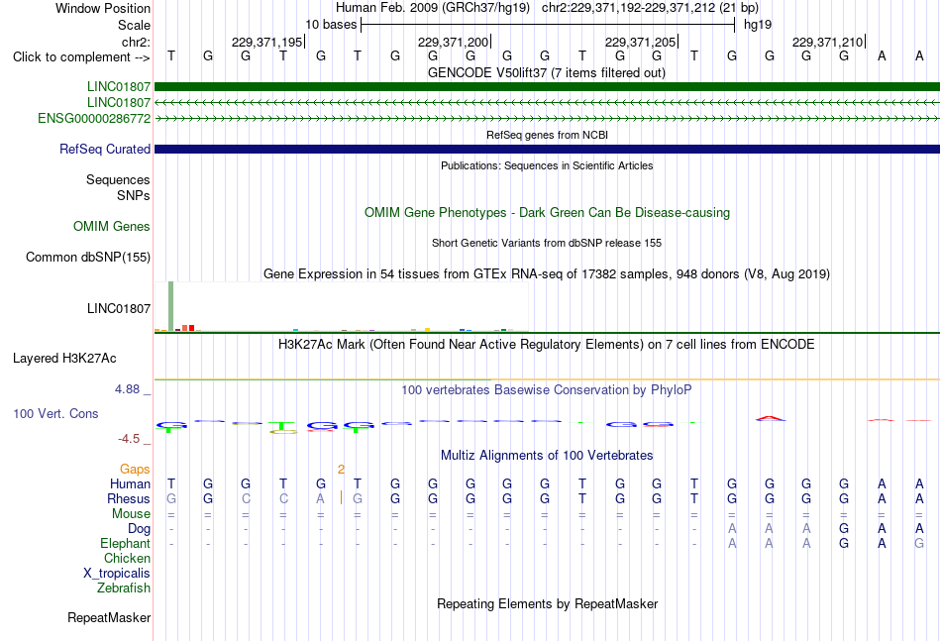Click the 229,371,200 position label
Viewport: 941px width, 641px height.
(453, 42)
